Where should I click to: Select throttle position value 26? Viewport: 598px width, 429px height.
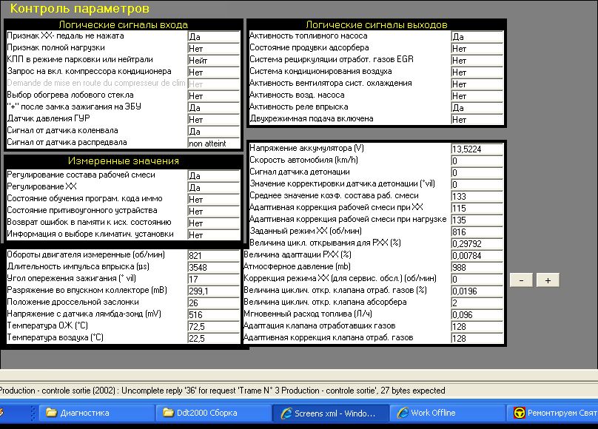[x=214, y=303]
